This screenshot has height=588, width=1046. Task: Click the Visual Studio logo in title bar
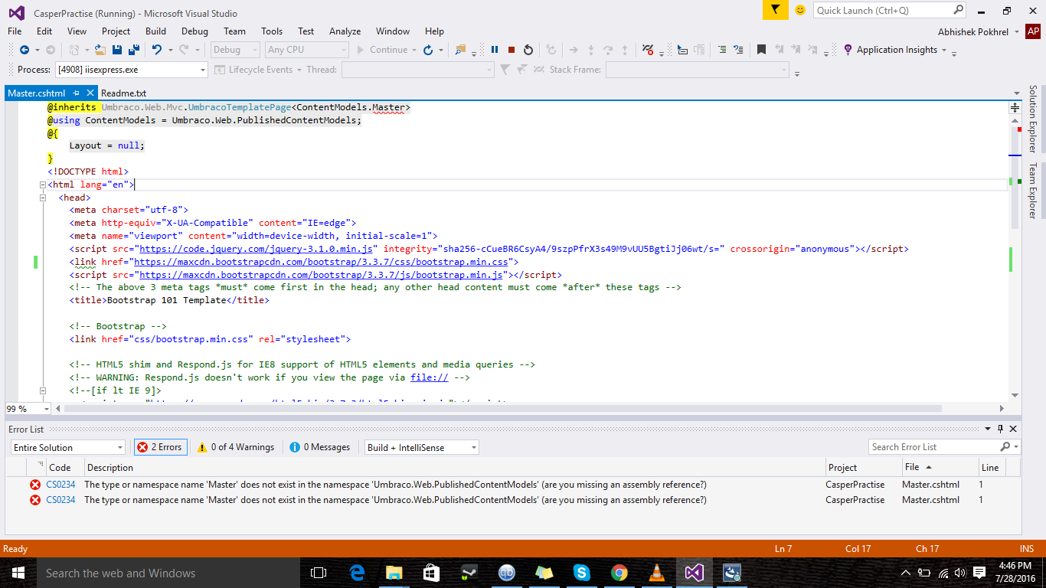click(16, 13)
